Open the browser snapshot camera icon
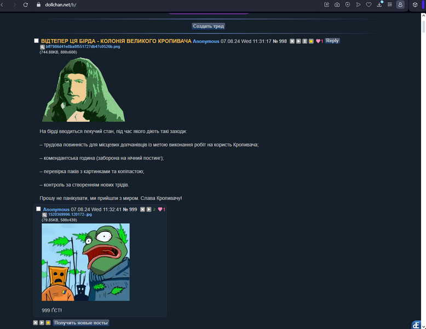This screenshot has height=329, width=426. pos(337,4)
